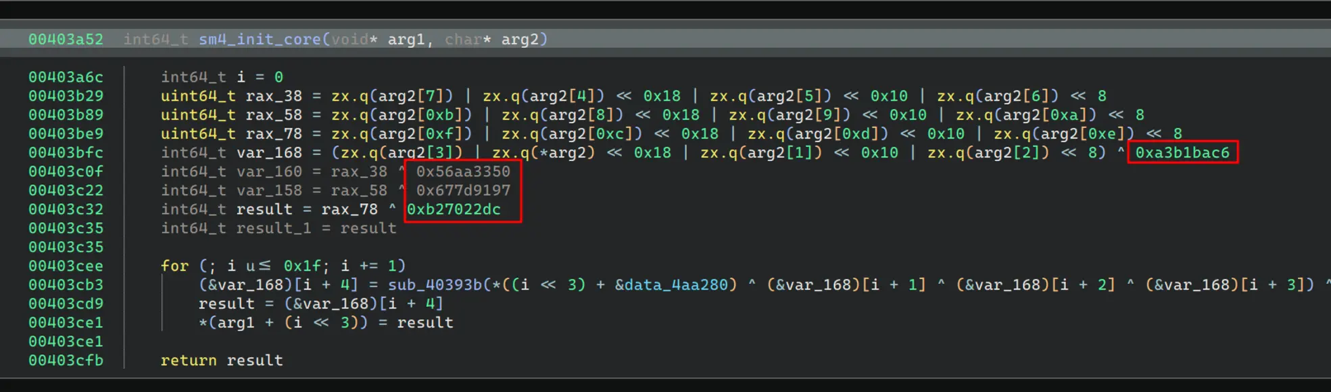
Task: Click the 00403a6c line address
Action: pyautogui.click(x=66, y=77)
